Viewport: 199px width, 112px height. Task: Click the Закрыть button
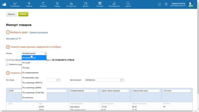pyautogui.click(x=11, y=14)
